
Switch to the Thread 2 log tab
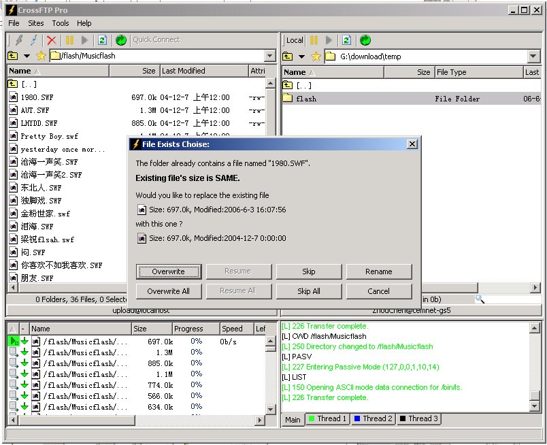374,419
